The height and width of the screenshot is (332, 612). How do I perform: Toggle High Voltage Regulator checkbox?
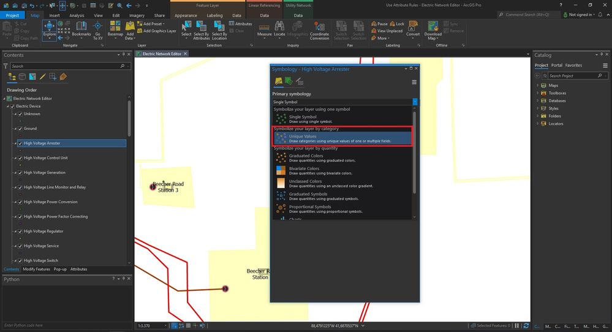(x=20, y=232)
